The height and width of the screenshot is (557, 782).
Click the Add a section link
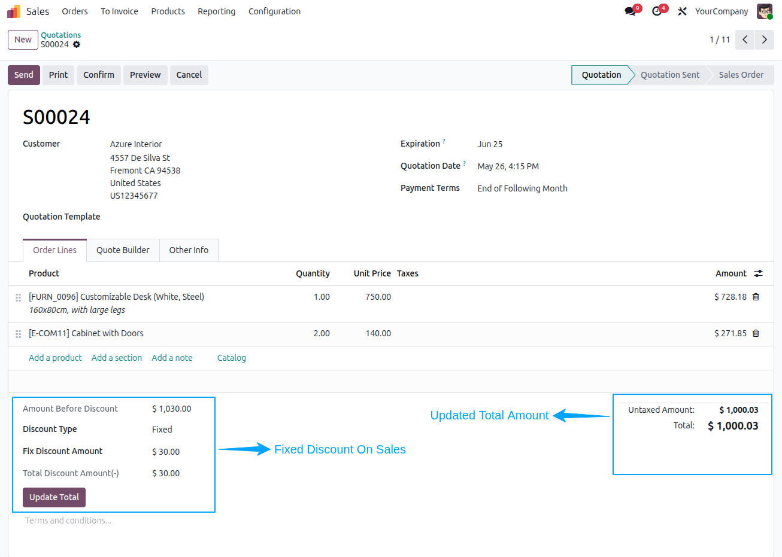point(117,358)
